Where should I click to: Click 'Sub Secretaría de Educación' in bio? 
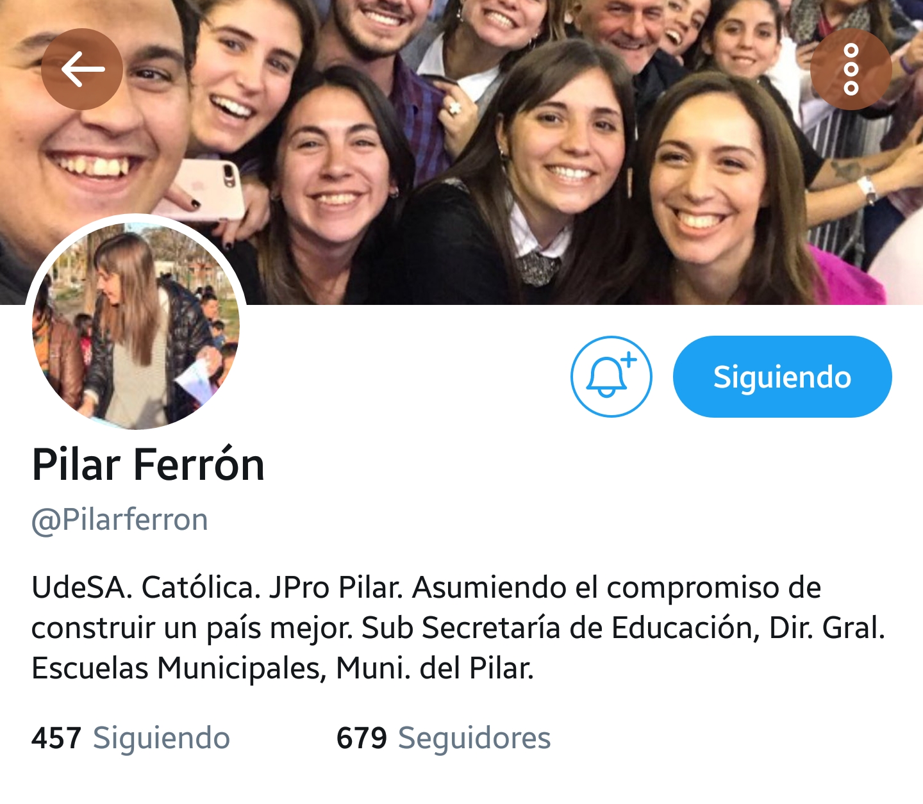coord(556,628)
